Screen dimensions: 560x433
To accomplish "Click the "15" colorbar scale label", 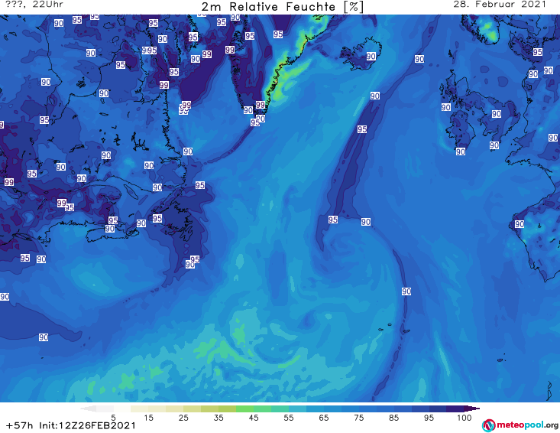I will point(148,418).
